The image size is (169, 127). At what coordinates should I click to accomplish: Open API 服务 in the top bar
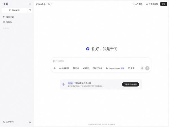click(x=137, y=4)
